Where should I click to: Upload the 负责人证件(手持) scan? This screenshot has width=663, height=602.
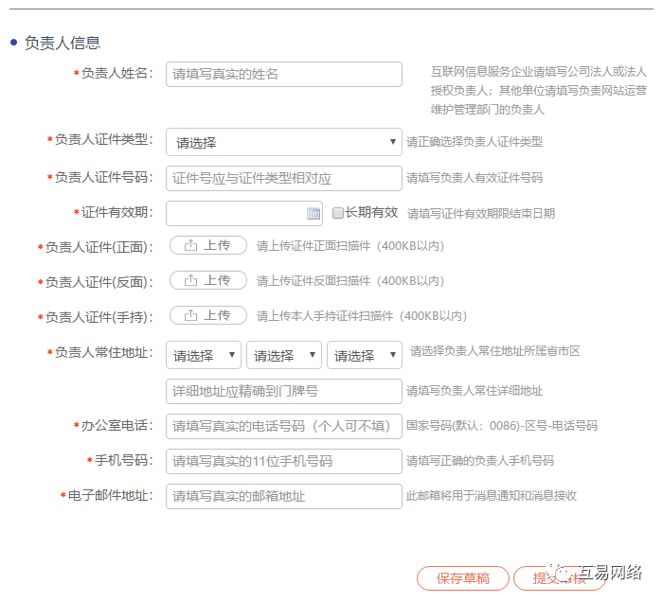pyautogui.click(x=208, y=315)
